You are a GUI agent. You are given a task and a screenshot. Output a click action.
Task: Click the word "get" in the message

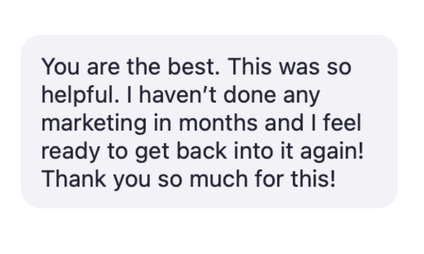[x=152, y=152]
